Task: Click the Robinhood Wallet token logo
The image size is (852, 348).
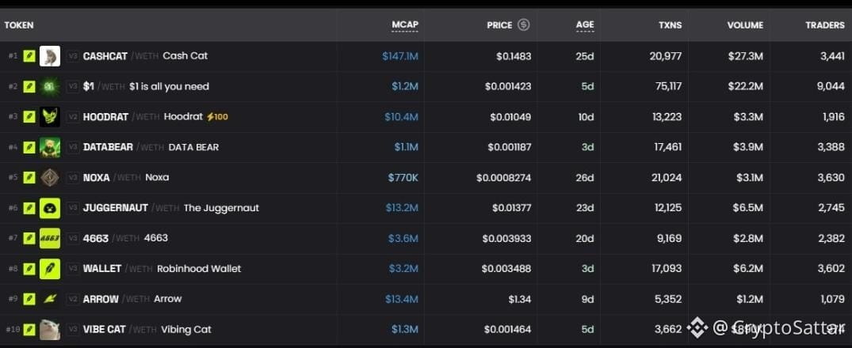Action: click(x=50, y=268)
